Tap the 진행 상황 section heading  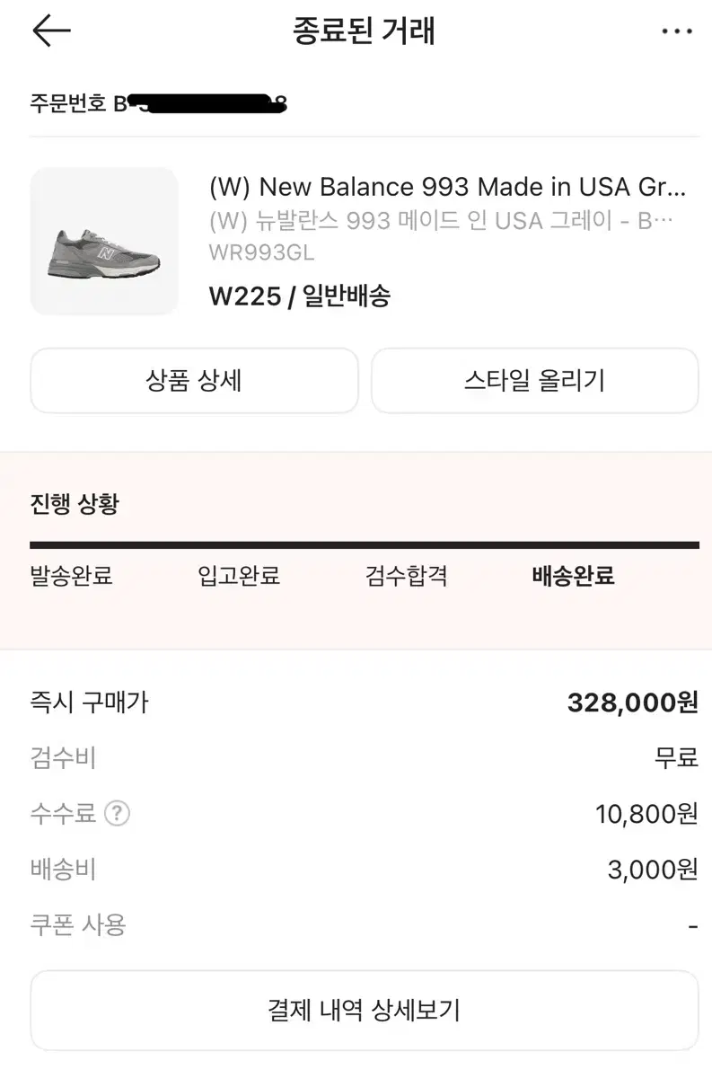[x=75, y=504]
